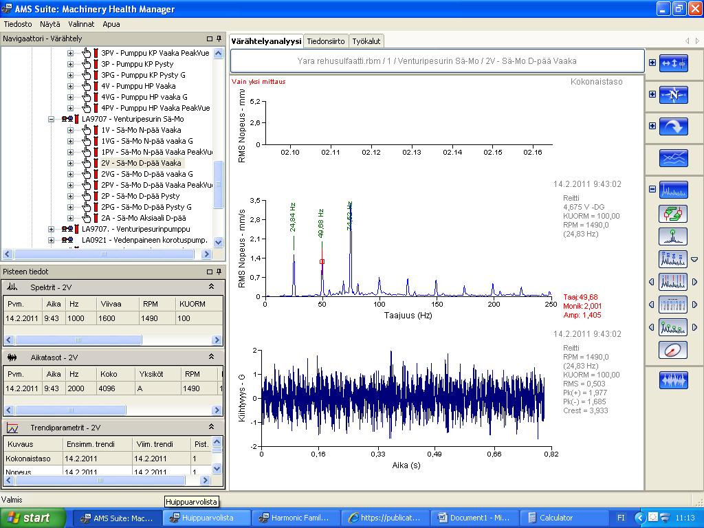Open the Apua menu

tap(111, 24)
